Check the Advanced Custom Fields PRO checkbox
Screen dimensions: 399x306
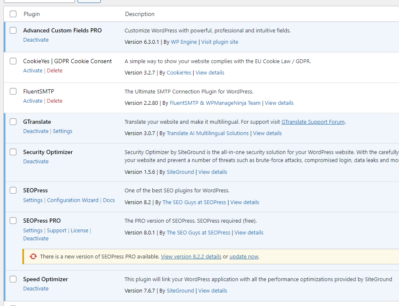tap(13, 30)
